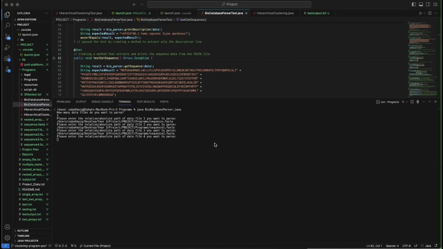The image size is (443, 249).
Task: Split the terminal panel
Action: pos(412,102)
